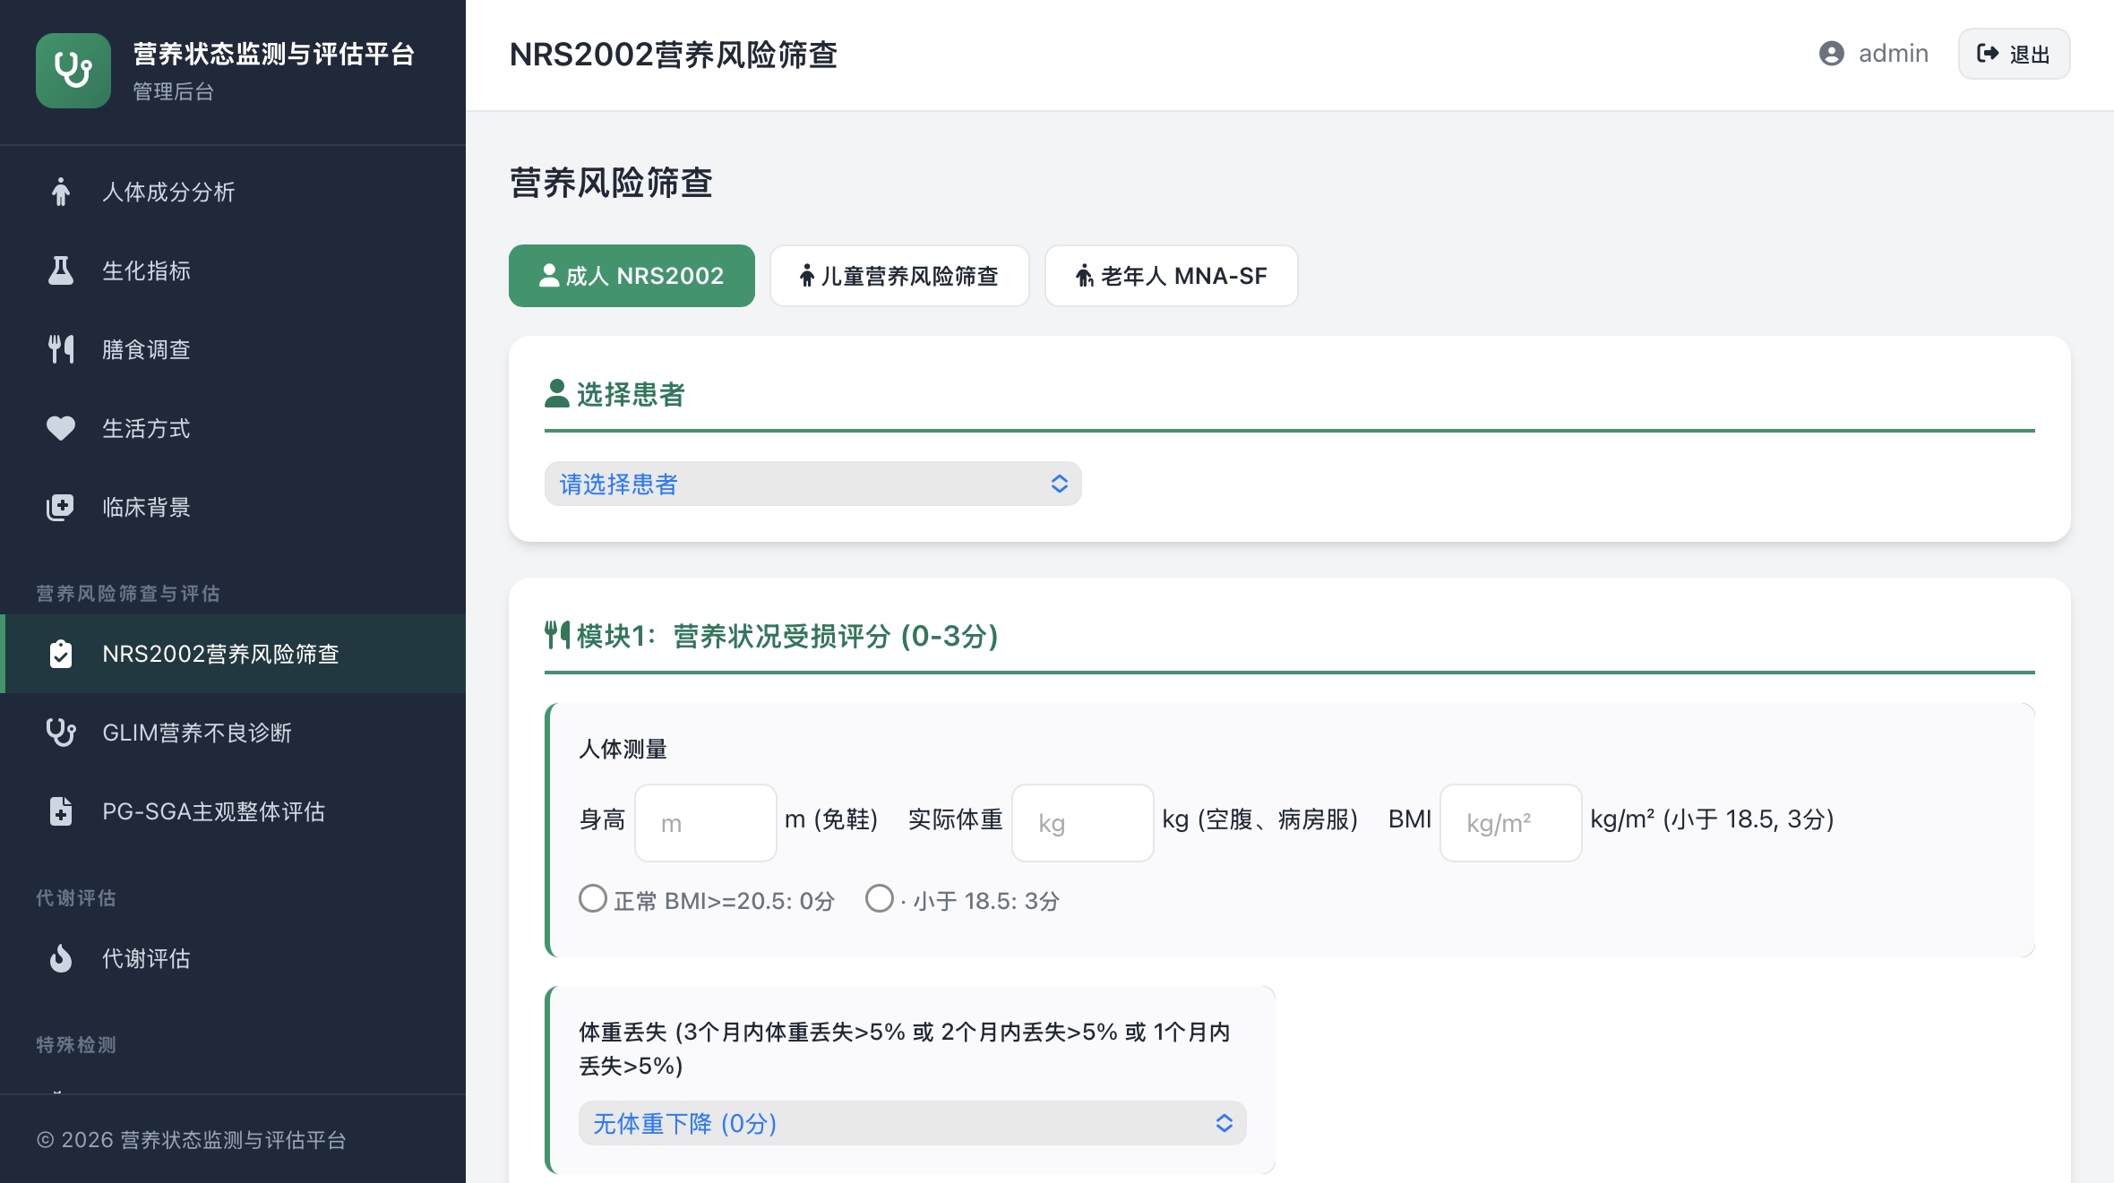Viewport: 2114px width, 1183px height.
Task: Go to 代谢评估 in sidebar
Action: pyautogui.click(x=233, y=958)
